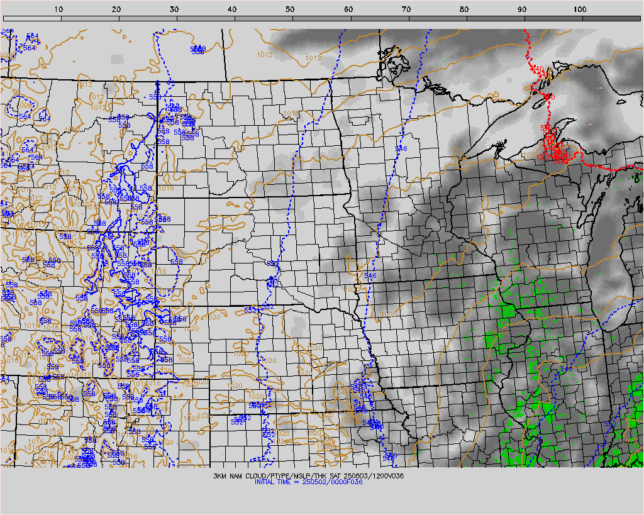Pick the mid-gray swatch between 50 and 60
Image resolution: width=644 pixels, height=515 pixels.
coord(322,18)
